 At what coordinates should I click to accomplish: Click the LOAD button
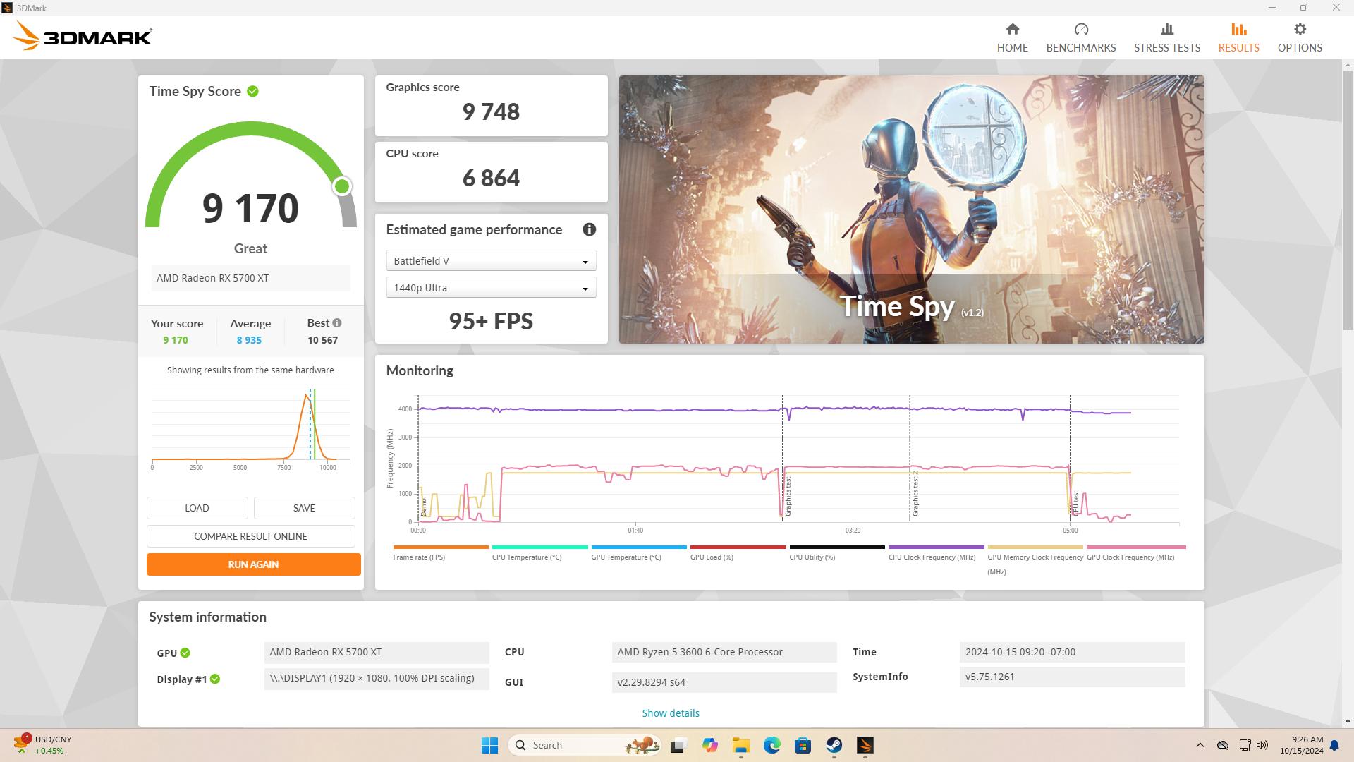197,508
